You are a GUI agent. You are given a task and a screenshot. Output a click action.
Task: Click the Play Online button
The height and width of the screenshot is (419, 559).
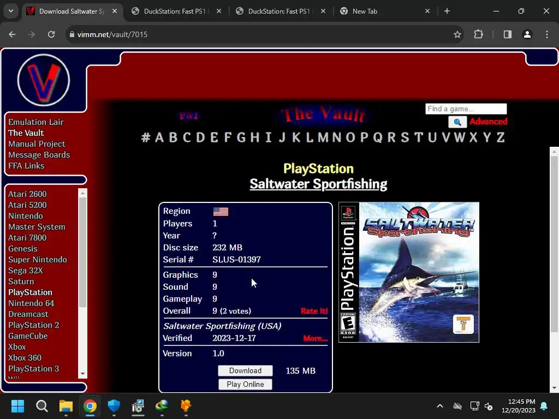(245, 385)
